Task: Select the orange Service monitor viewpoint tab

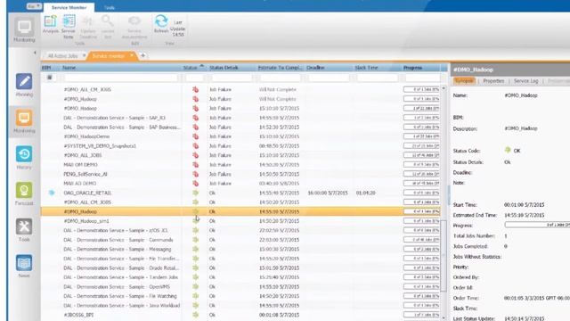Action: coord(109,56)
